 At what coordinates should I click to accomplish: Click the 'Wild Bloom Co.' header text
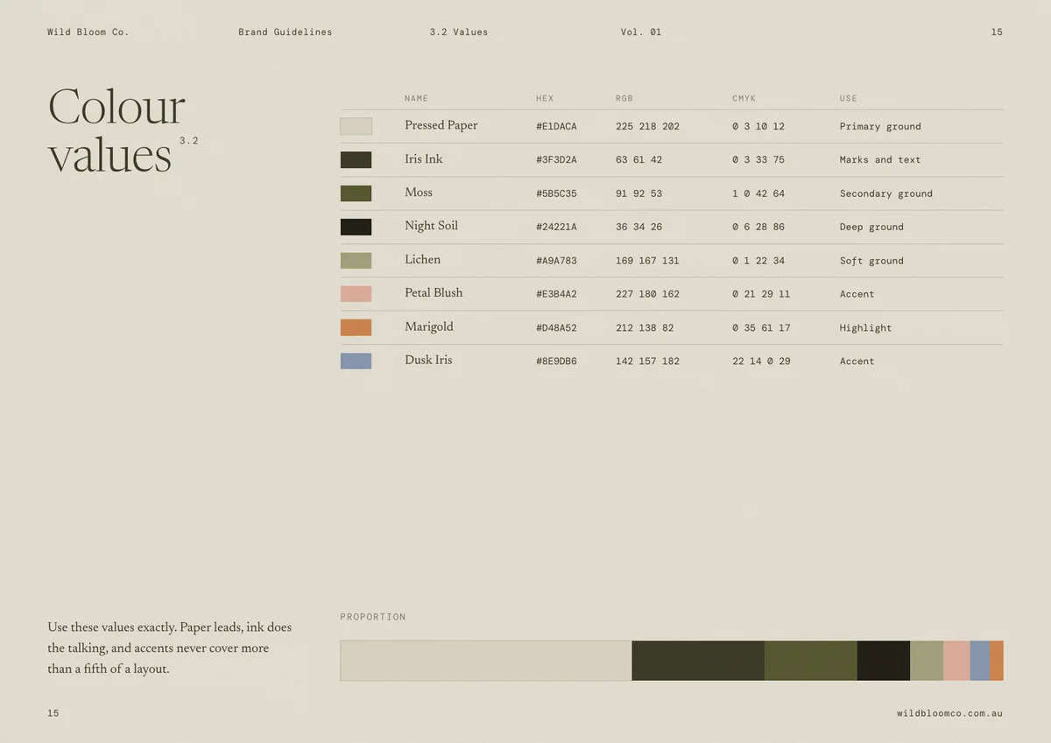pyautogui.click(x=88, y=32)
